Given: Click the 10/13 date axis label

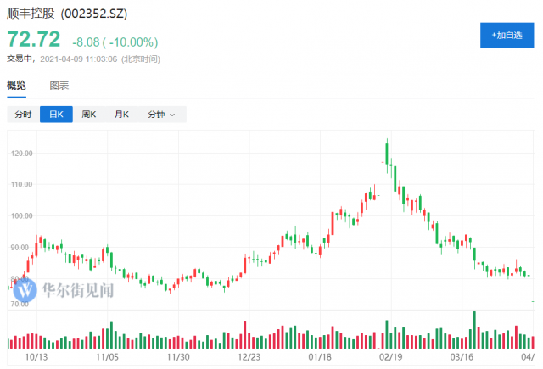Looking at the screenshot, I should (36, 357).
